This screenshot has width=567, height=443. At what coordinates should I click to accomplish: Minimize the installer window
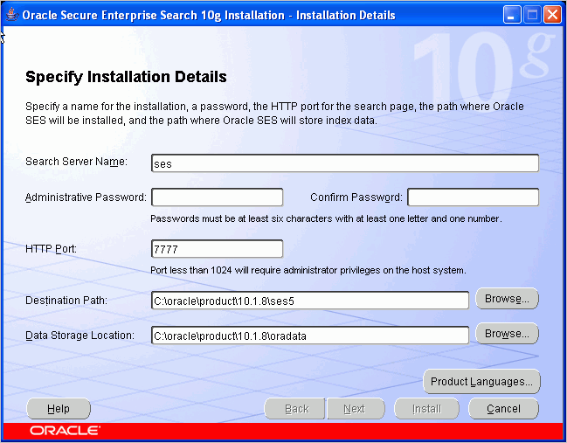point(511,15)
